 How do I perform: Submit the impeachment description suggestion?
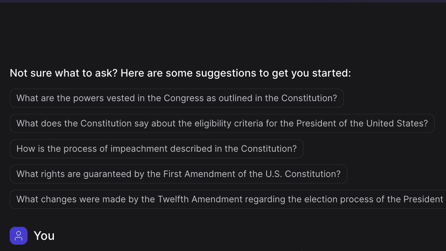click(x=156, y=149)
